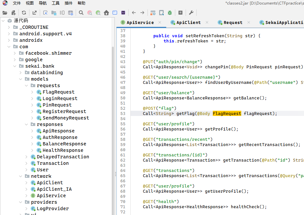The height and width of the screenshot is (215, 304).
Task: Click line number 53 in gutter
Action: coord(123,114)
